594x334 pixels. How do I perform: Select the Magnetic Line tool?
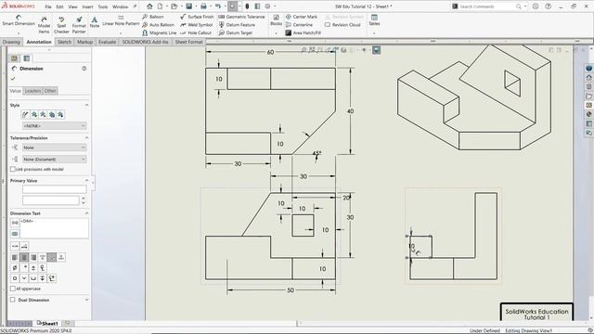pos(159,33)
